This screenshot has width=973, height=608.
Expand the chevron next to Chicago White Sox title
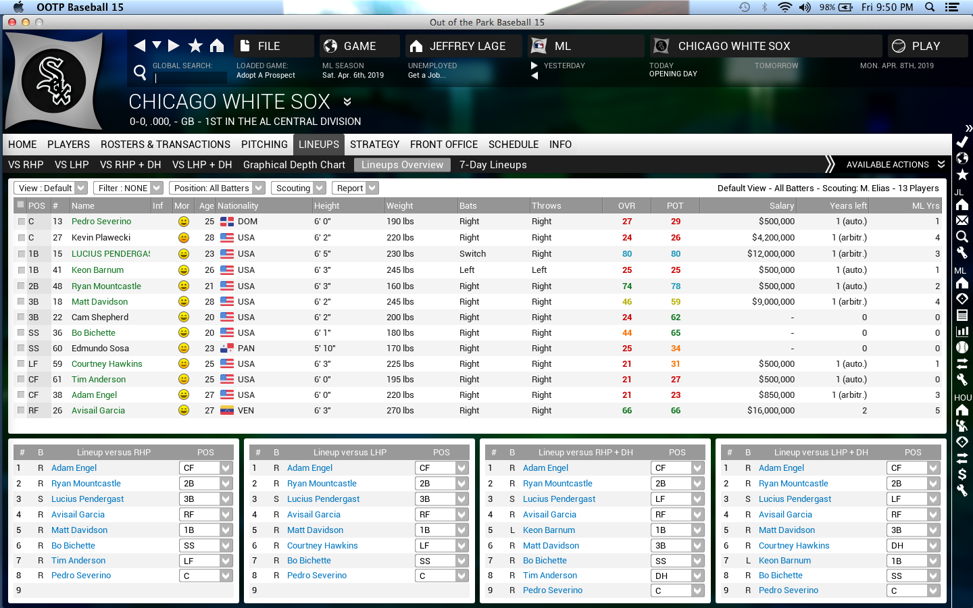(347, 102)
